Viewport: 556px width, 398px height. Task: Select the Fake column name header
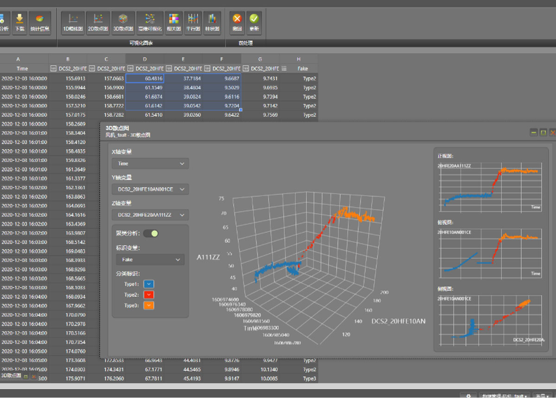(x=303, y=68)
